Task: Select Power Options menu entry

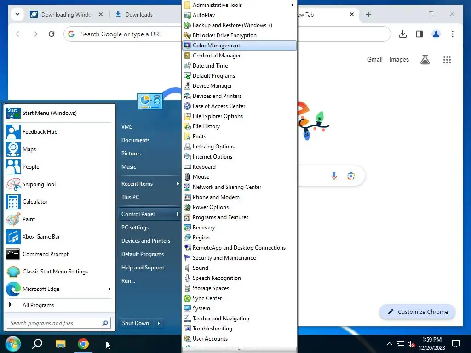Action: point(239,207)
